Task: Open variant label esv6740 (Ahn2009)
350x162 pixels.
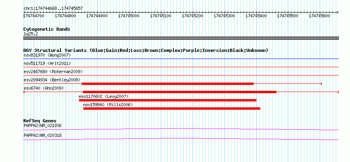Action: 44,88
